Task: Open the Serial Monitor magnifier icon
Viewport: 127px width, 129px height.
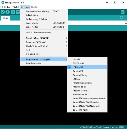Action: pos(123,12)
